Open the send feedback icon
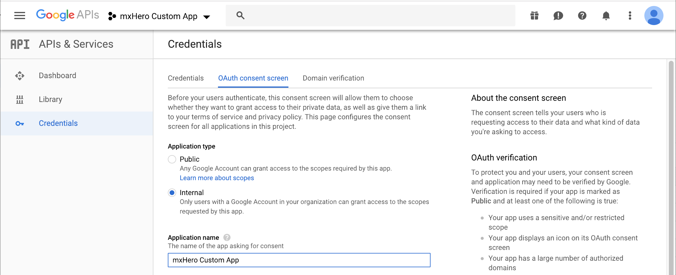 (558, 16)
